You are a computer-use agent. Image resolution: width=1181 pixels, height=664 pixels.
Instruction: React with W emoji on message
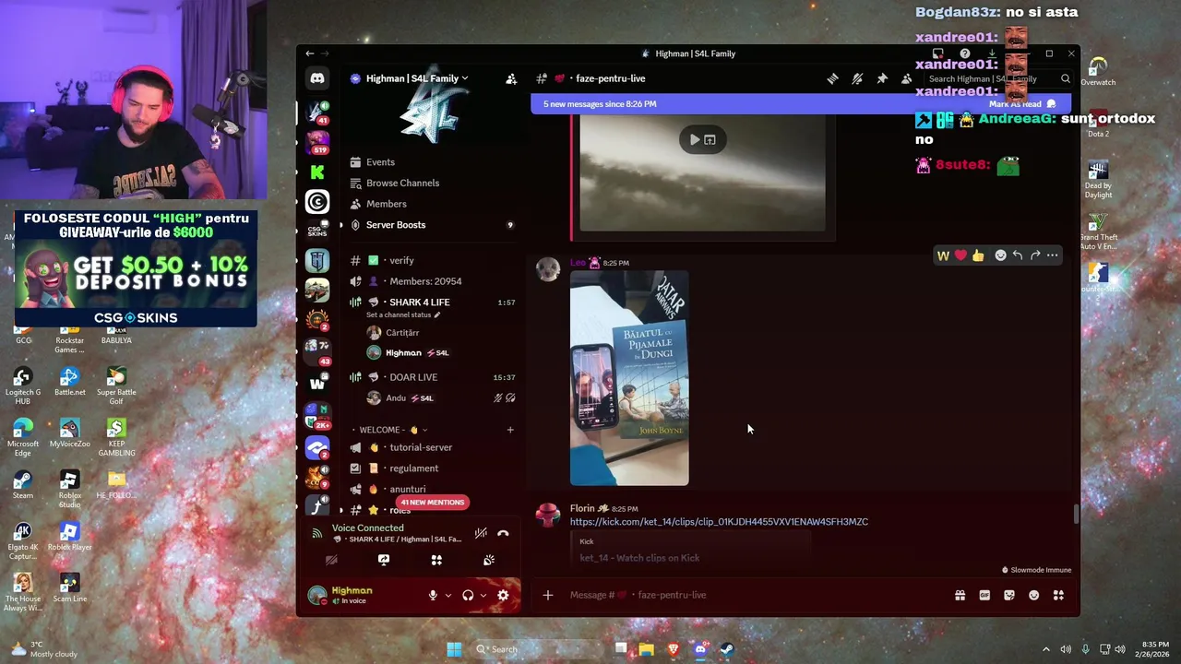tap(943, 255)
